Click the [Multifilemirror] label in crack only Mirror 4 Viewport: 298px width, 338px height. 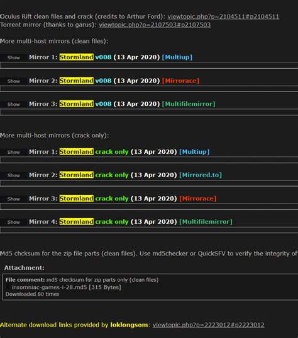pos(206,221)
